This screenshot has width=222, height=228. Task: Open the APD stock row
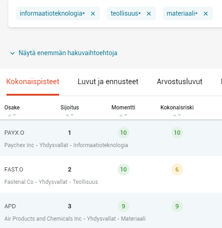point(111,211)
